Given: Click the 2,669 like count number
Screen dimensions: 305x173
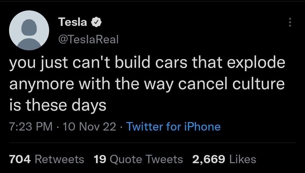Looking at the screenshot, I should (209, 159).
